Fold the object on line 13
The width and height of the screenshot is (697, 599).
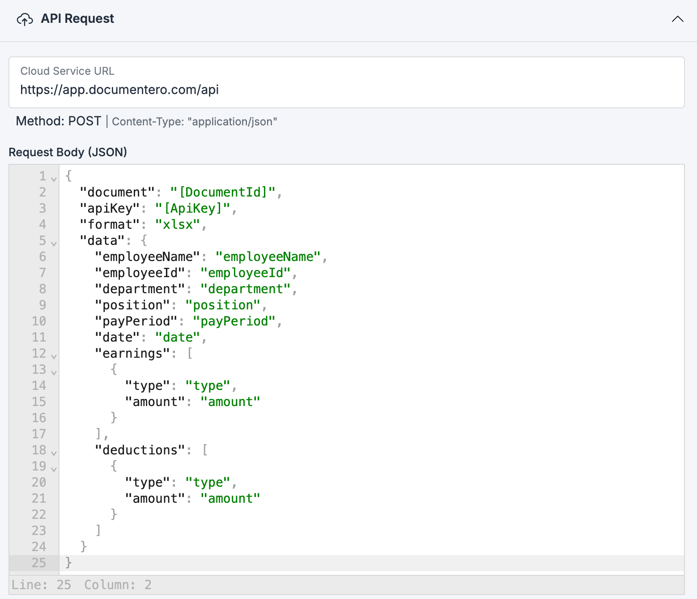click(54, 372)
